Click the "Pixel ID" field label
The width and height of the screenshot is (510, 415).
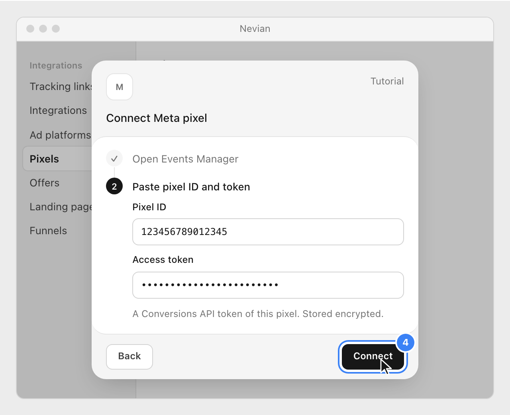pyautogui.click(x=149, y=207)
